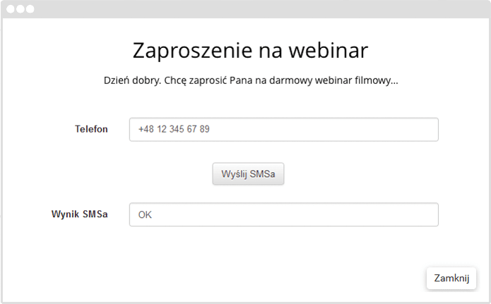Select the Wynik SMSa result field
The image size is (491, 304).
(x=283, y=215)
